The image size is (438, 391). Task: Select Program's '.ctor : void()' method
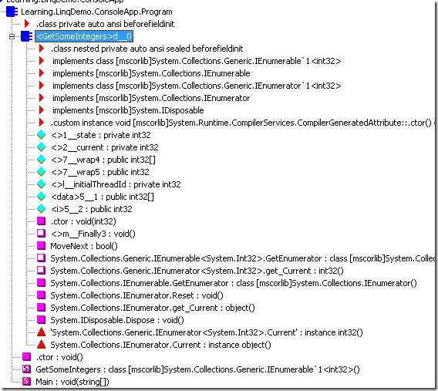click(x=59, y=357)
